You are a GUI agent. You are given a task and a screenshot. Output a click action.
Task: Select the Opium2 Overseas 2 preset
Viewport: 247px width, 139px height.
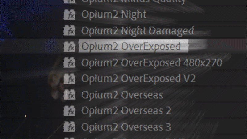coord(126,111)
